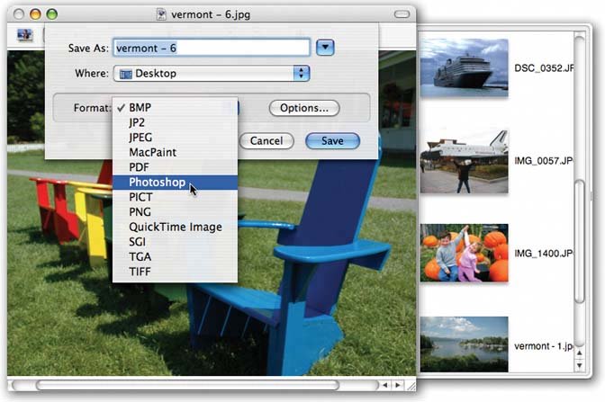Choose QuickTime Image format
The width and height of the screenshot is (605, 402).
click(175, 227)
